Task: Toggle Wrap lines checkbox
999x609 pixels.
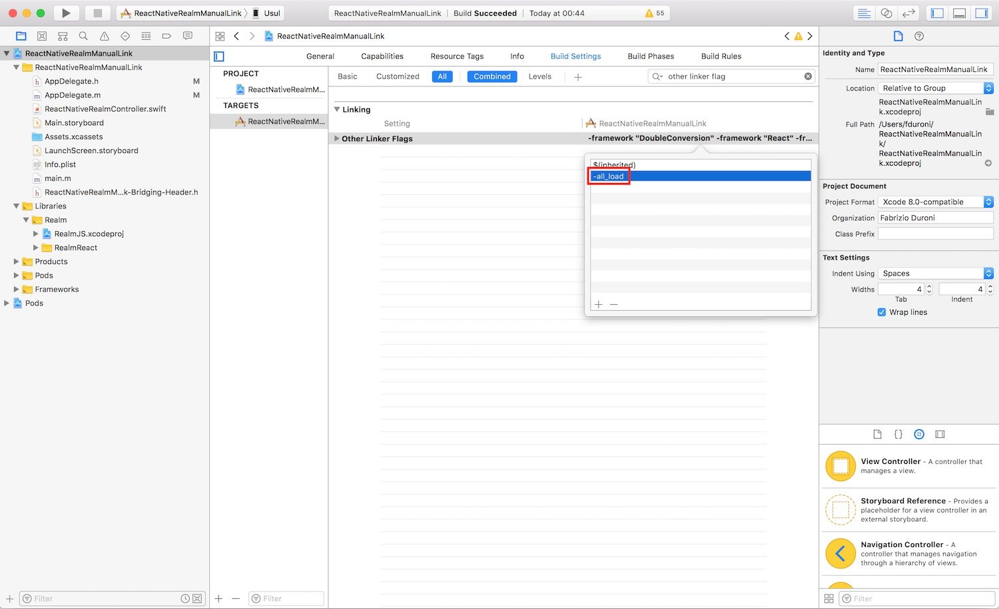Action: coord(882,312)
